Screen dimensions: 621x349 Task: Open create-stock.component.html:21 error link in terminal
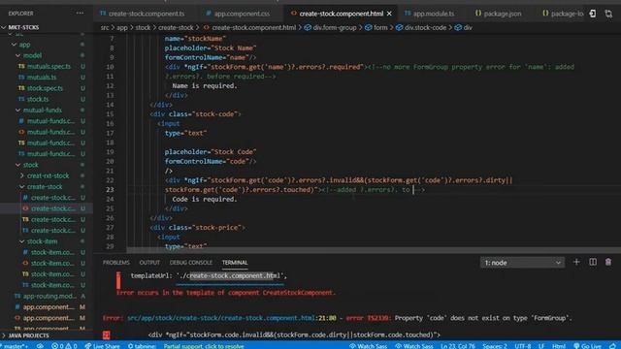point(231,318)
